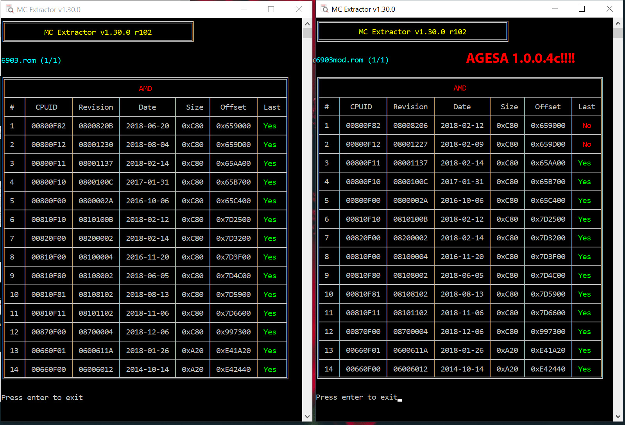Click offset '0x7D3200' in the right window
Screen dimensions: 625x425
pos(548,238)
